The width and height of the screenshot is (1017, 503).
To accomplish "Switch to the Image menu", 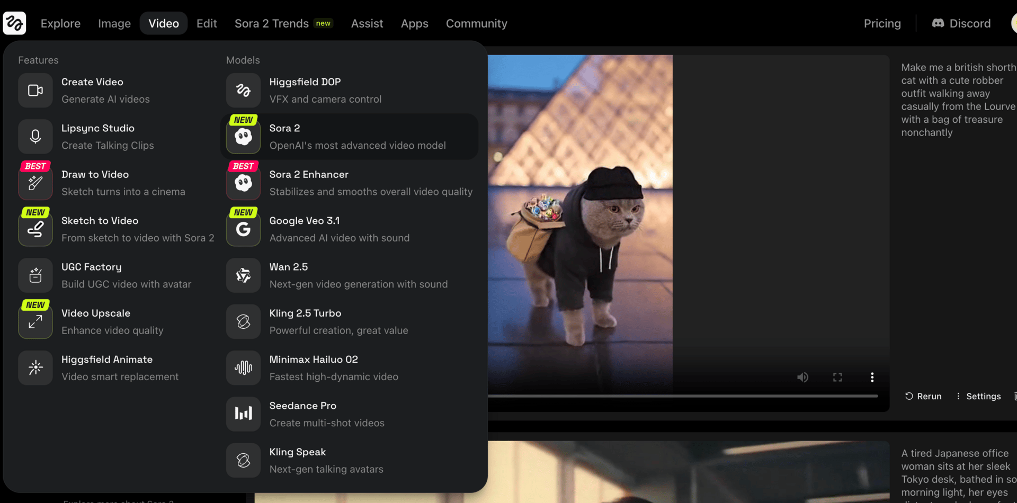I will [114, 23].
